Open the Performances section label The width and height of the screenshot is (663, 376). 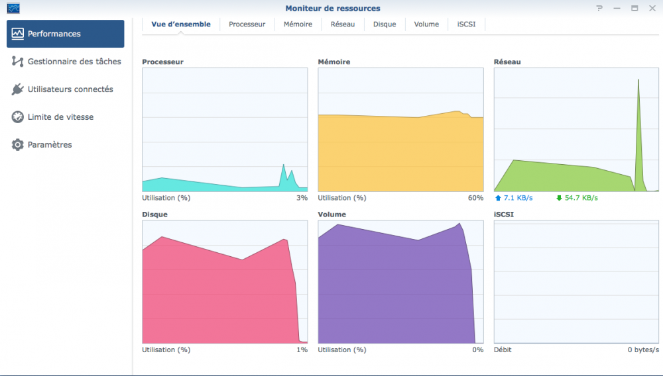54,34
